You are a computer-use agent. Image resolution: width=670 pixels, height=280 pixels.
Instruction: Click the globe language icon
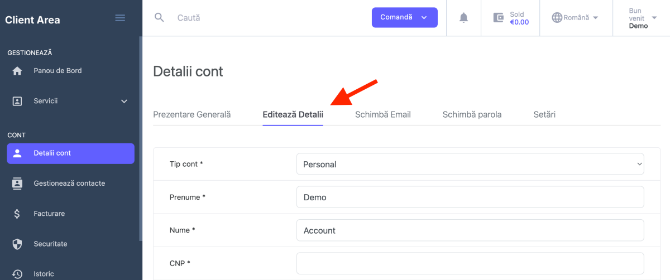click(x=557, y=18)
